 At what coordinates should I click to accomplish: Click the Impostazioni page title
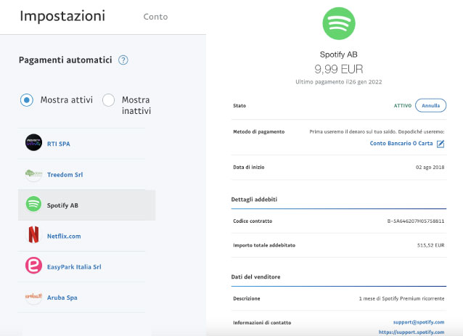(x=62, y=16)
